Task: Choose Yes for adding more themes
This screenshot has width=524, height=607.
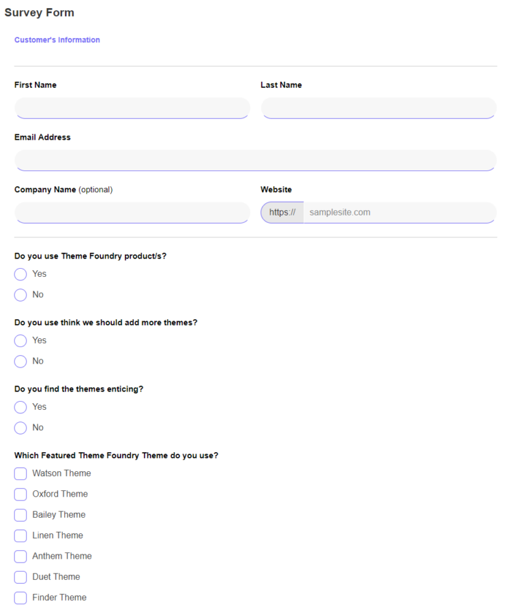Action: pos(20,340)
